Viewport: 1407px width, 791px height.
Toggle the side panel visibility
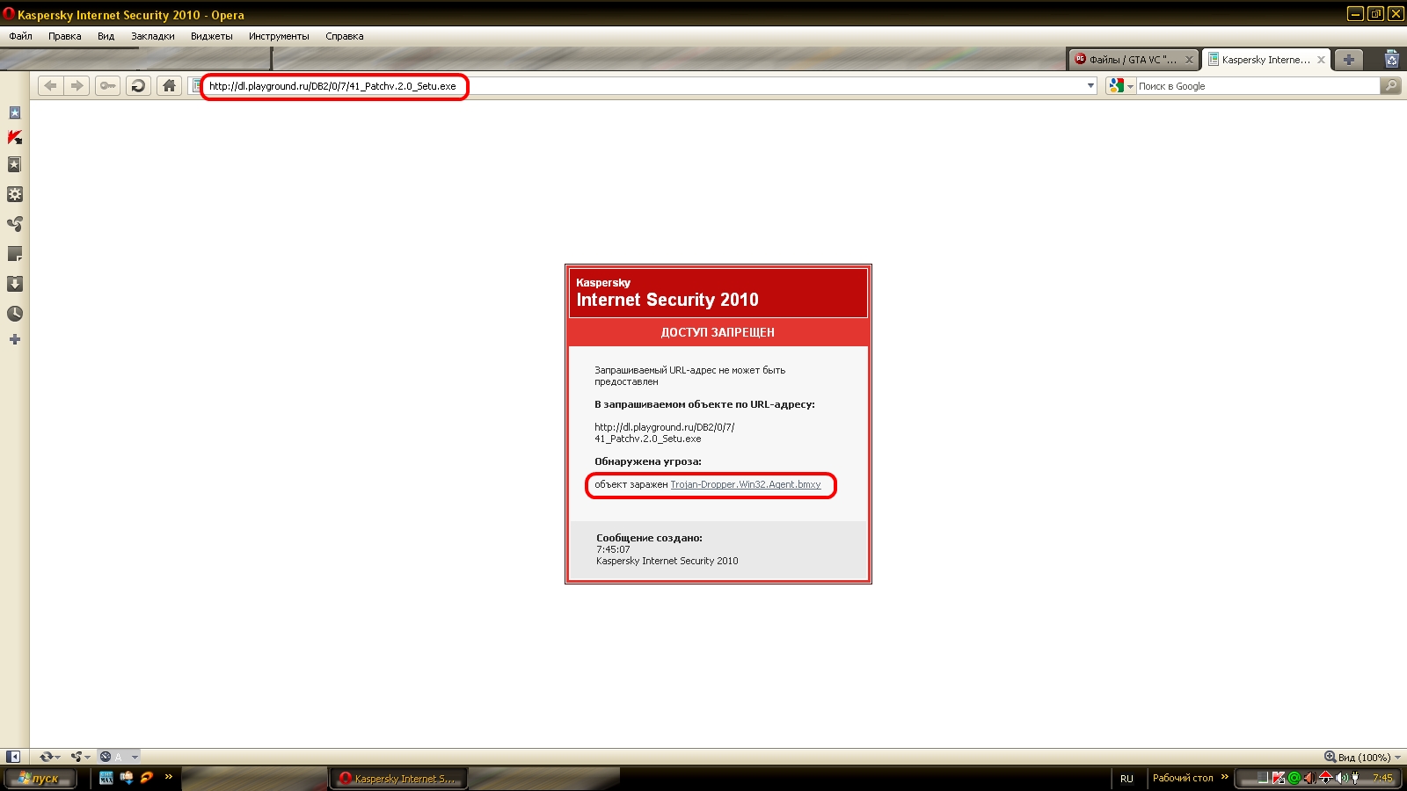(13, 757)
